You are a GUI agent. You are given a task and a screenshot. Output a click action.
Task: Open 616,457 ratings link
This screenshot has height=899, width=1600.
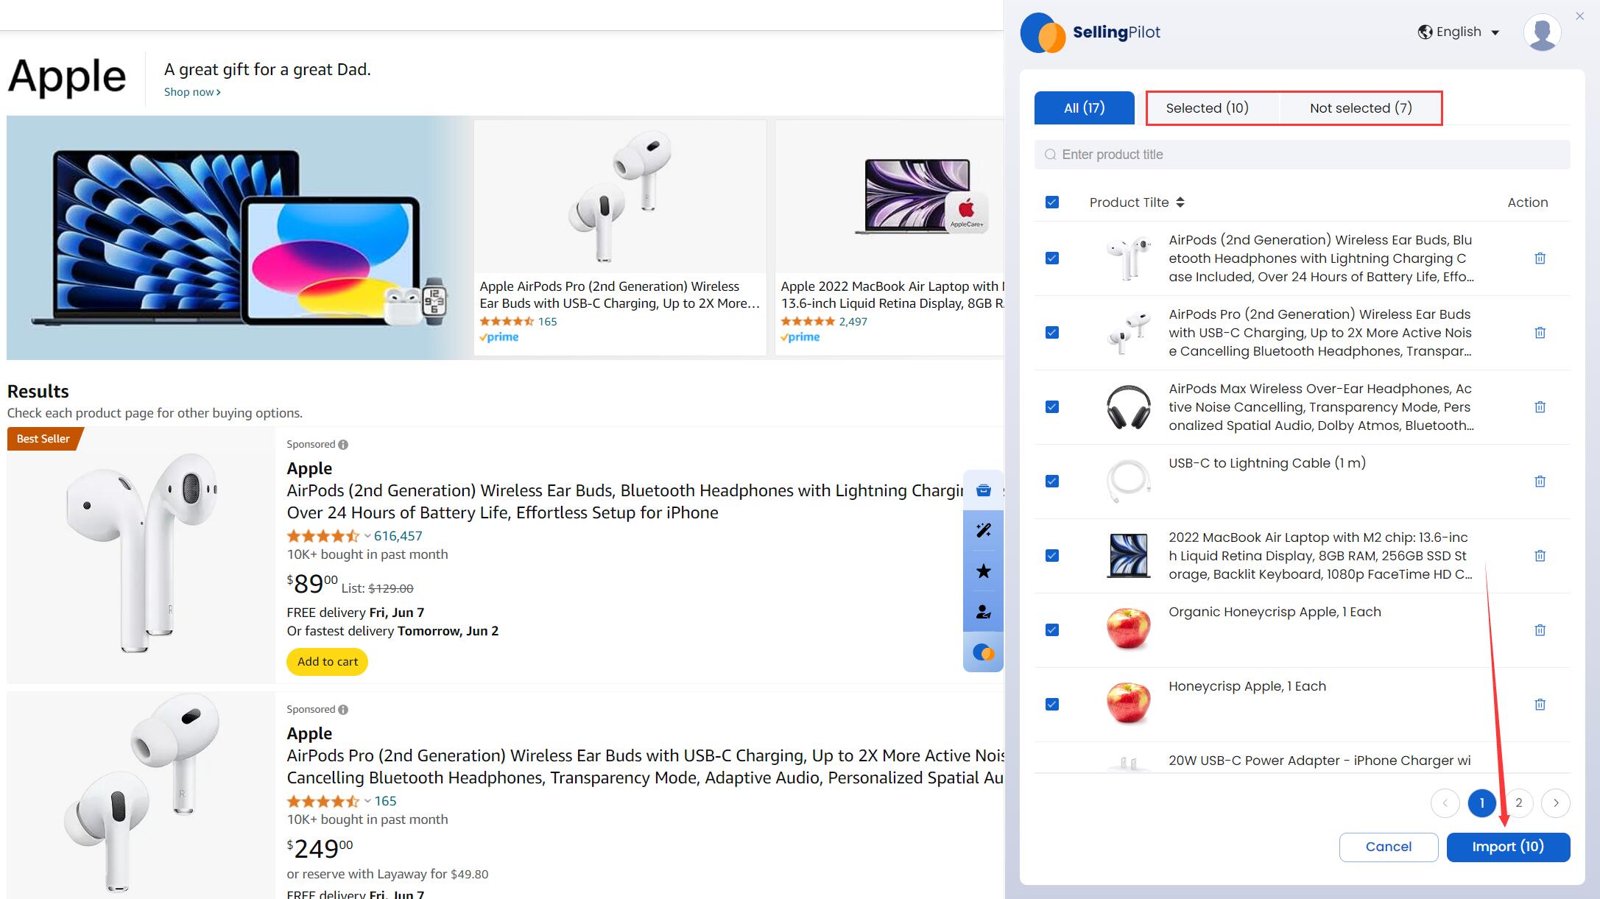pos(398,536)
